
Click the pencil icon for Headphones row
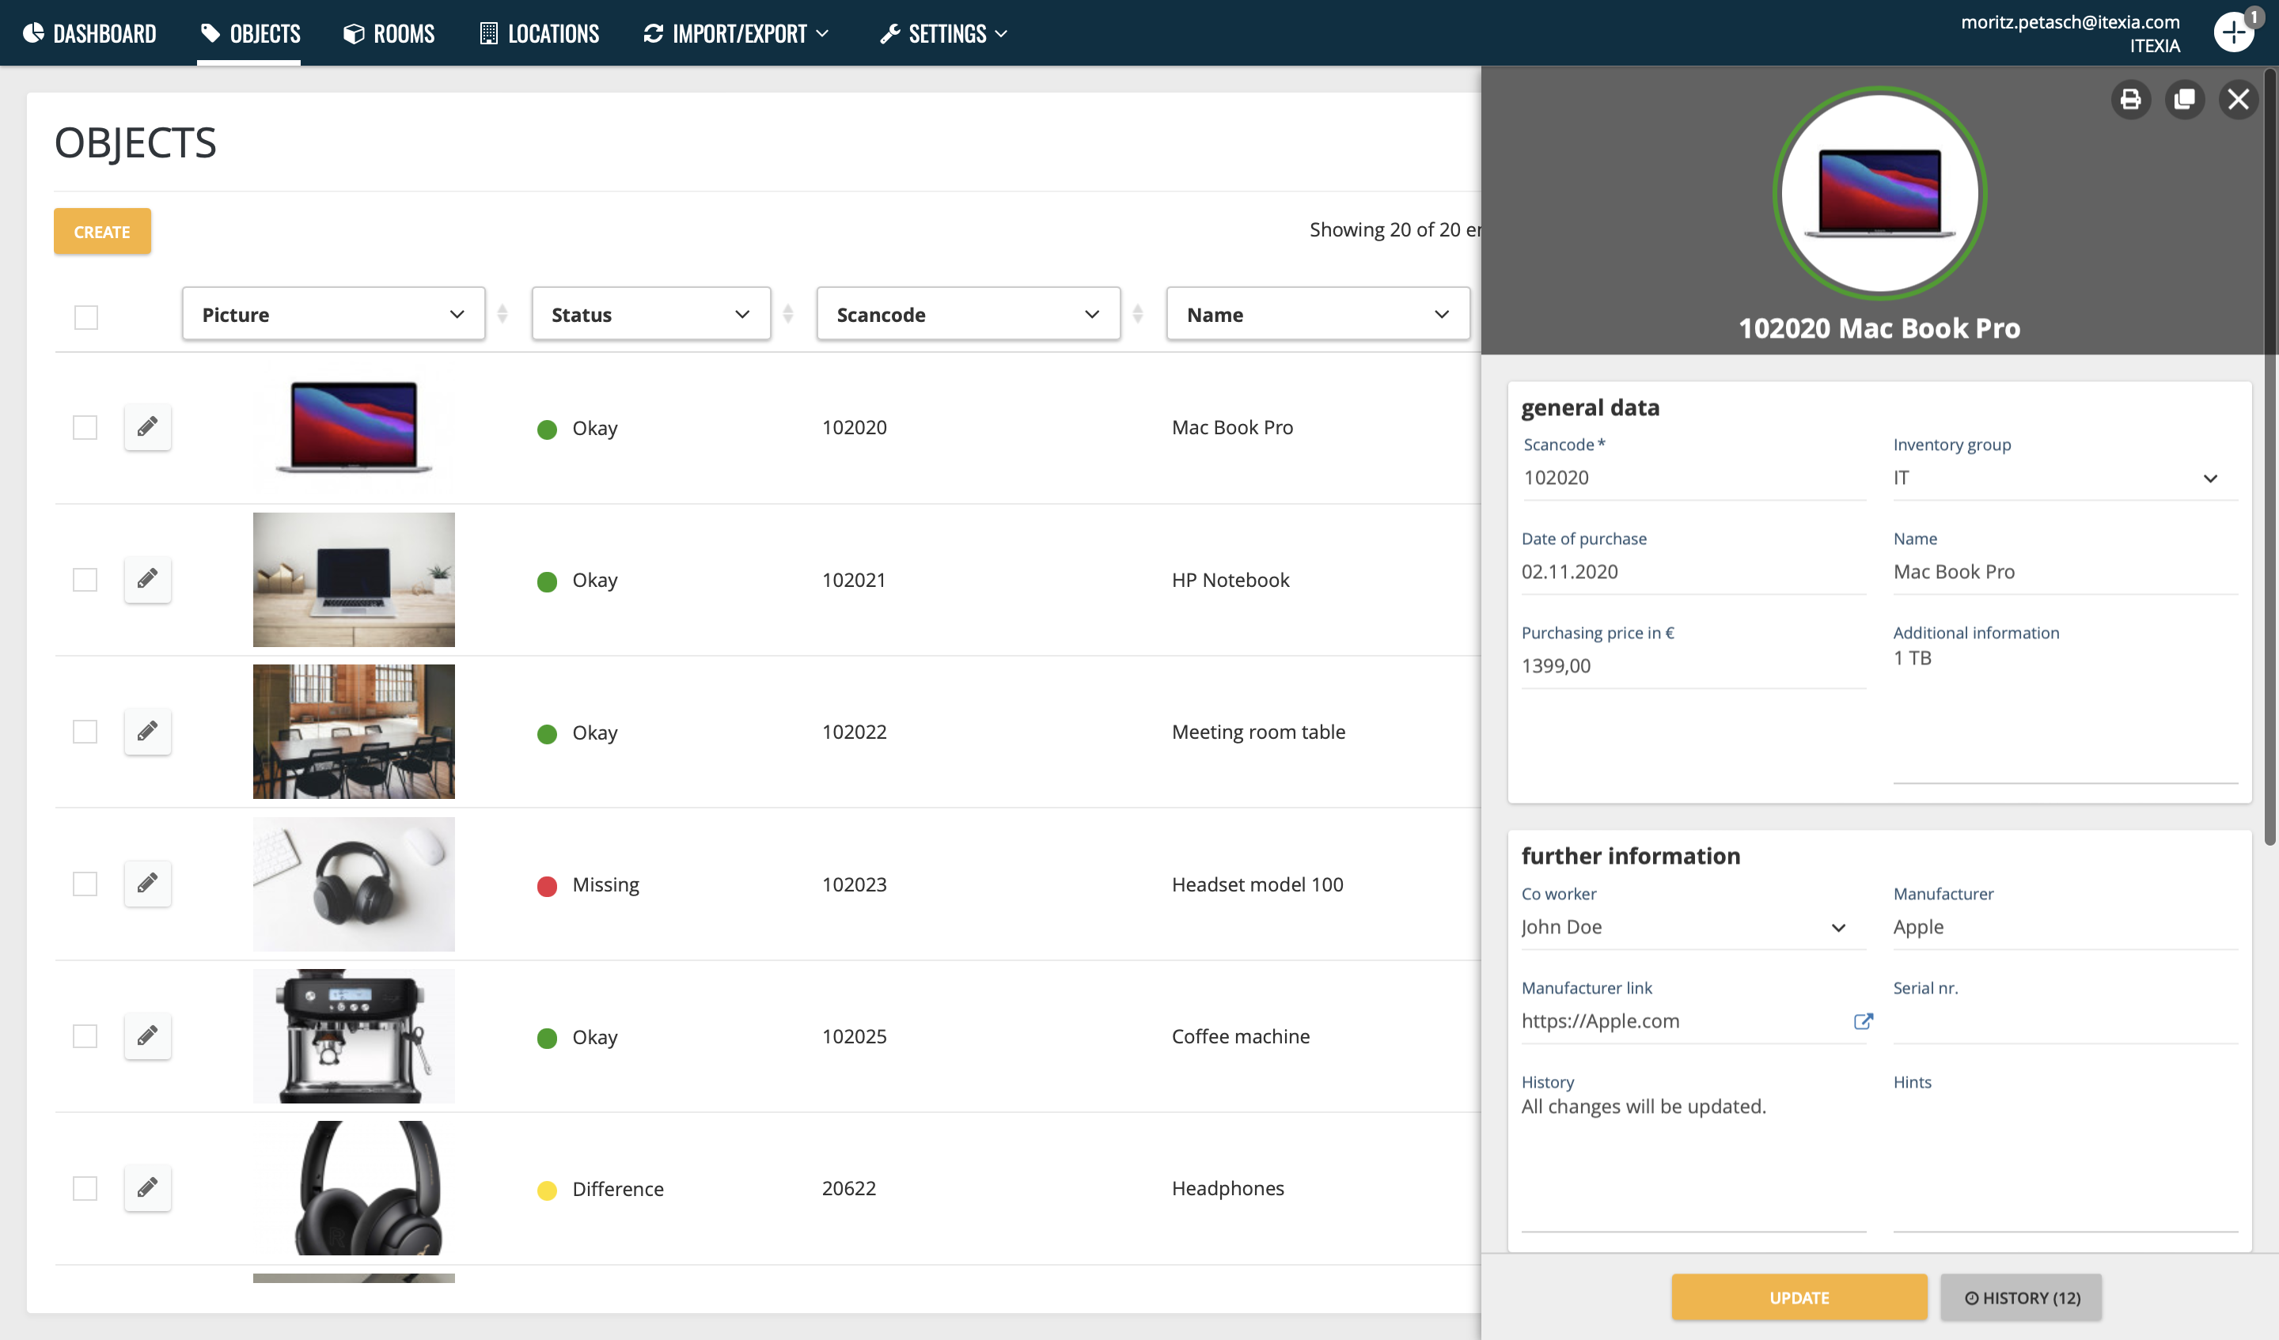[x=147, y=1187]
